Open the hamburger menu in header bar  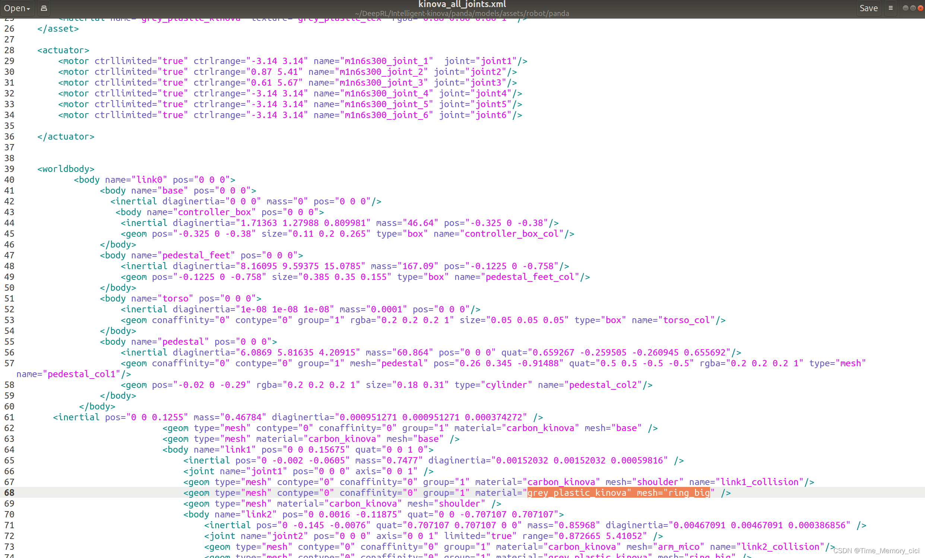tap(890, 8)
